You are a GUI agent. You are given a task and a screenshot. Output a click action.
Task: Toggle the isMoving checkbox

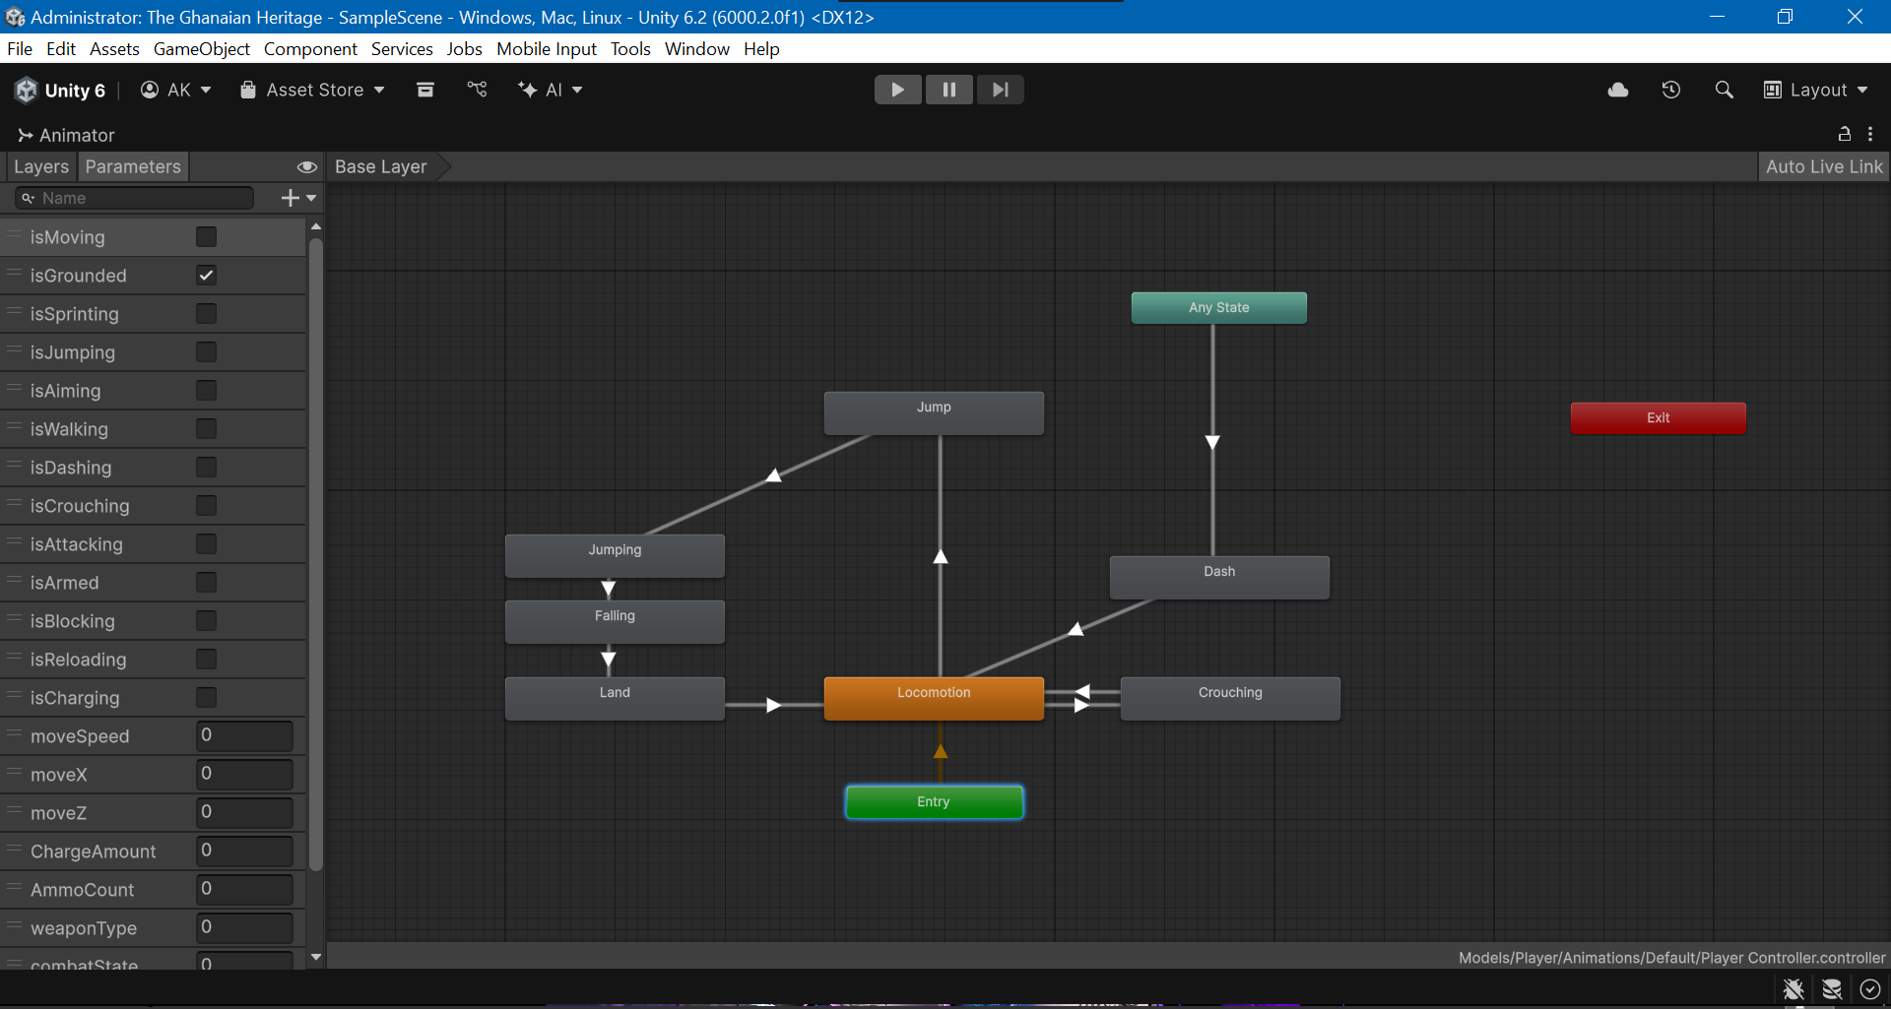[x=206, y=236]
